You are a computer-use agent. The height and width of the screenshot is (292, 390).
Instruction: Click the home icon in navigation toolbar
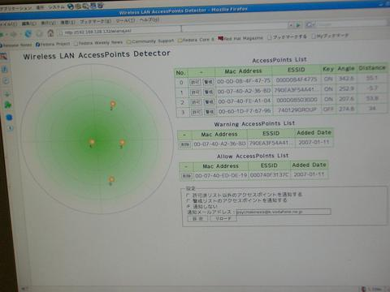(50, 33)
